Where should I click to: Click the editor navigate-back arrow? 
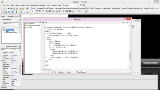click(x=123, y=22)
